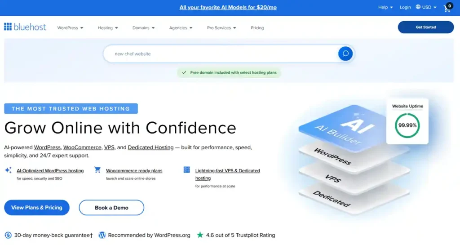Click the Login link

[x=405, y=7]
